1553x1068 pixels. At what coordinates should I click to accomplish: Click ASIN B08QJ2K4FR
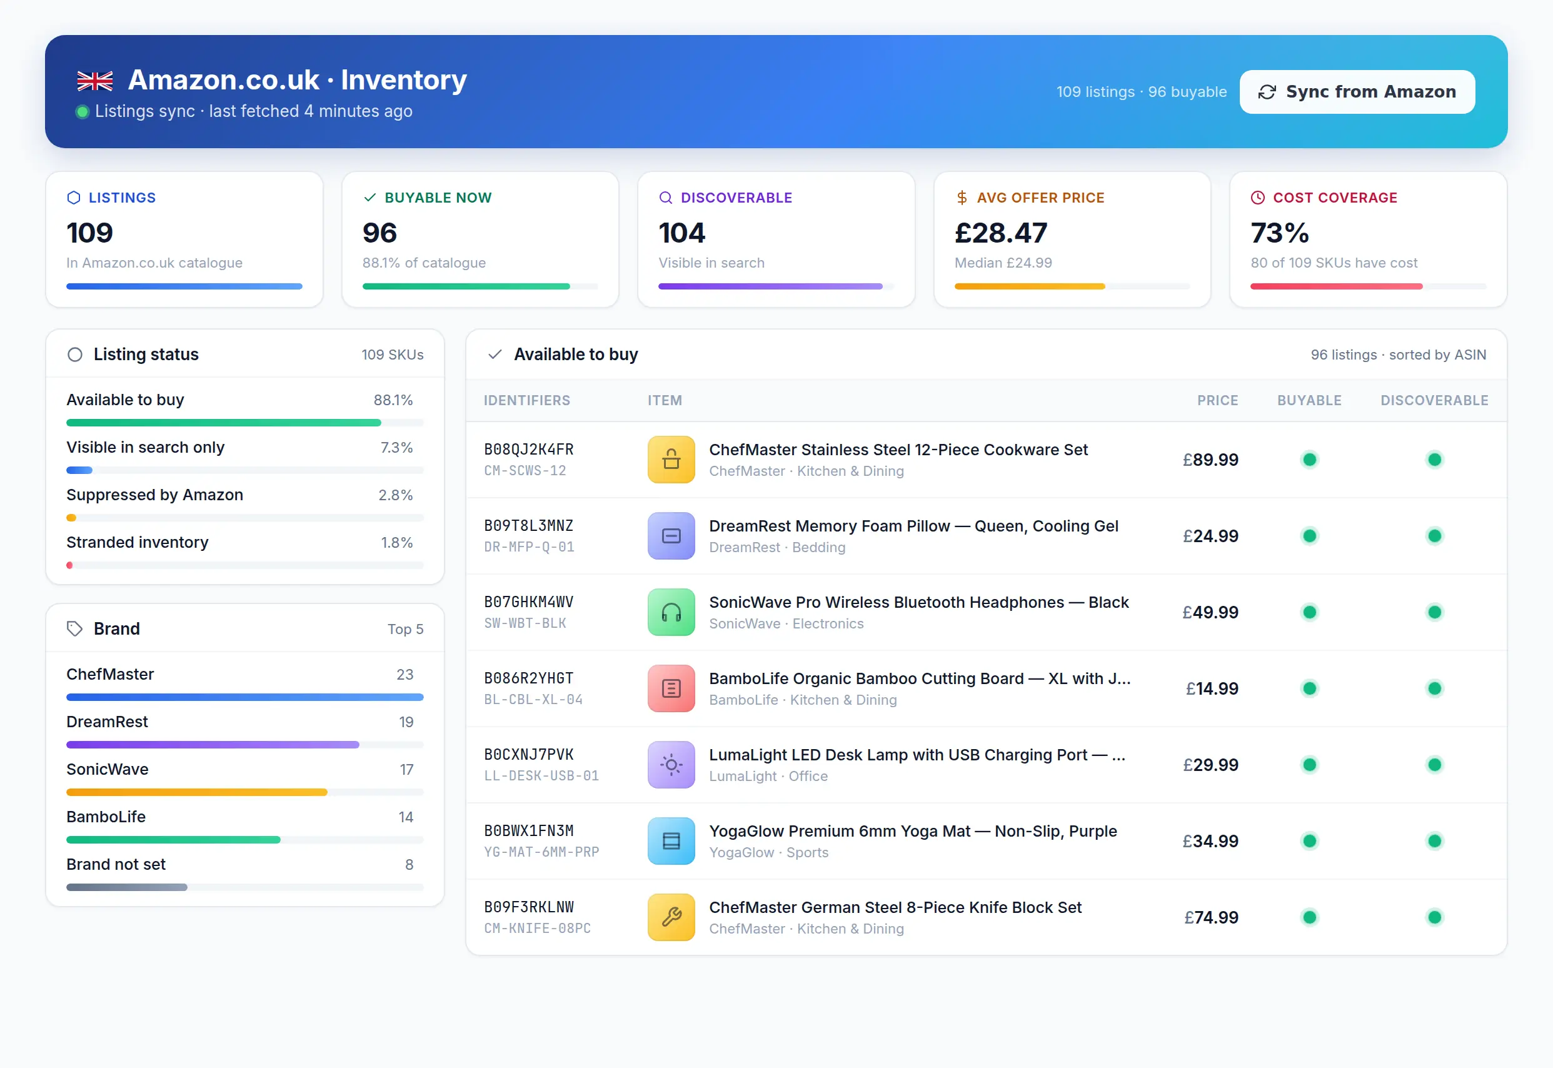pos(528,450)
